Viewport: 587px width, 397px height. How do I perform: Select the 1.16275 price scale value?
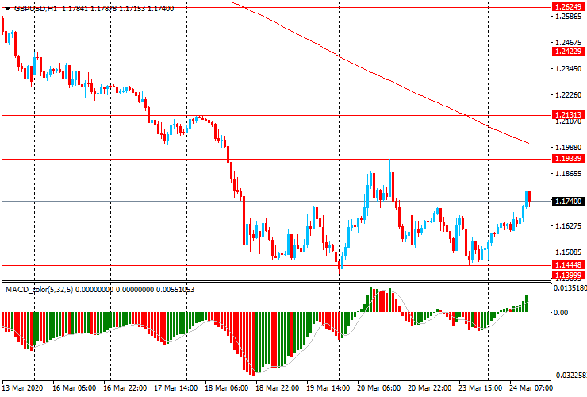tap(568, 226)
